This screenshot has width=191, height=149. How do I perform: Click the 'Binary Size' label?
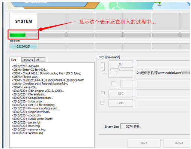click(111, 127)
